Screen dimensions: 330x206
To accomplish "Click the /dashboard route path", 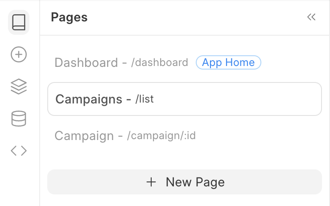I will click(x=160, y=63).
